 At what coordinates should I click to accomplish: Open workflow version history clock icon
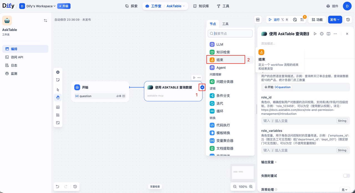349,19
